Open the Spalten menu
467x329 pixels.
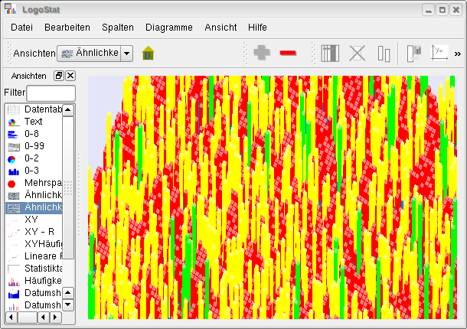[118, 28]
